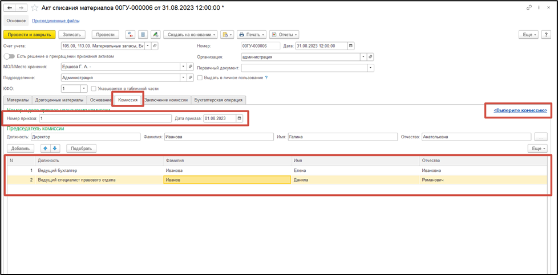Open the folder-clock dropdown toolbar icon
The image size is (558, 275).
click(227, 35)
